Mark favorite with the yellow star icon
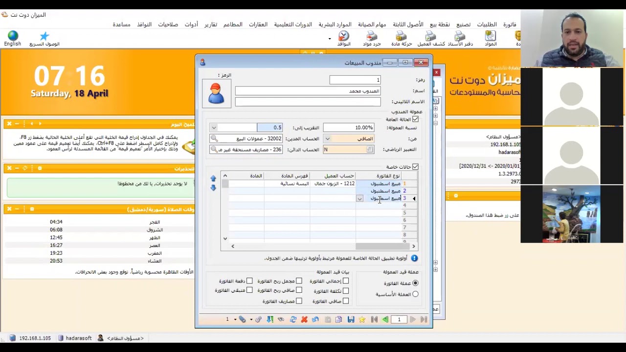Screen dimensions: 626x352 click(362, 320)
